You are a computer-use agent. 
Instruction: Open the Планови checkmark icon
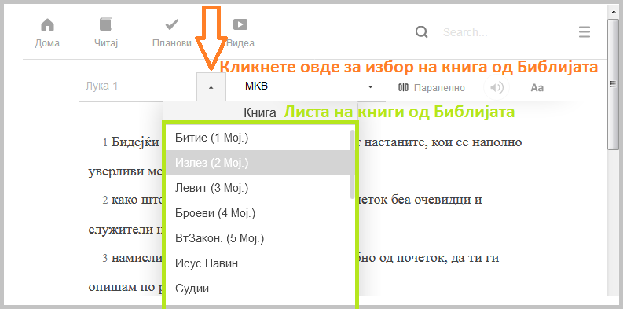(x=171, y=25)
